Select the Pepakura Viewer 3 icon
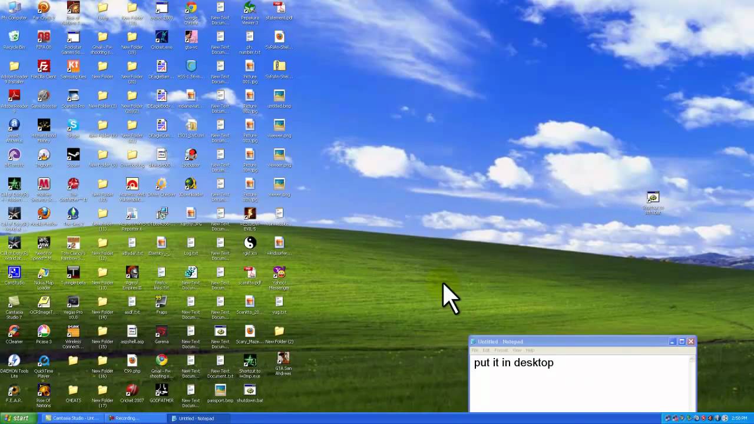754x424 pixels. pyautogui.click(x=250, y=14)
